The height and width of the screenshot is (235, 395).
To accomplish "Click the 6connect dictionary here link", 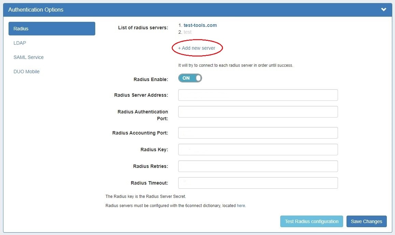I will (241, 205).
